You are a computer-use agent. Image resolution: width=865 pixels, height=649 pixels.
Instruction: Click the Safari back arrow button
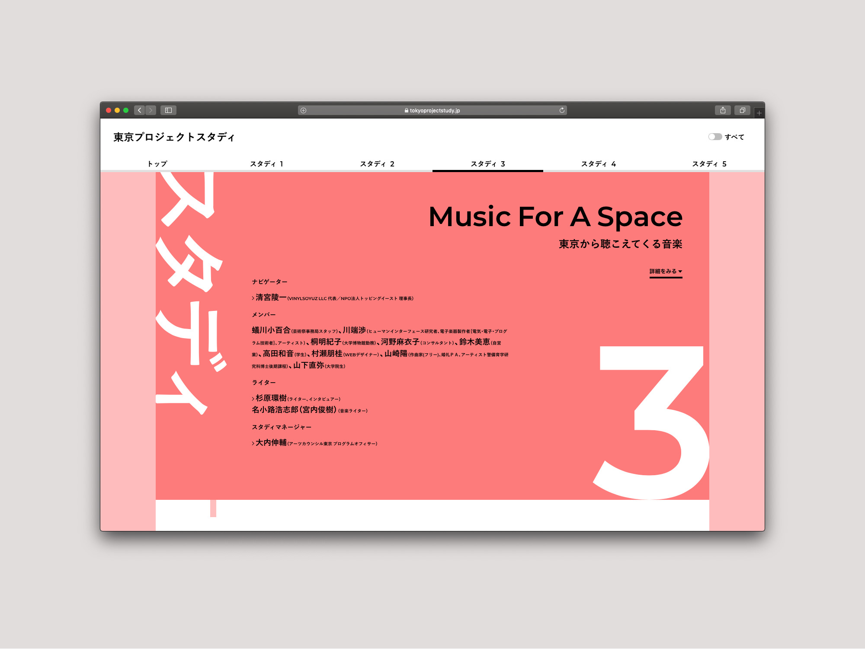click(x=139, y=110)
